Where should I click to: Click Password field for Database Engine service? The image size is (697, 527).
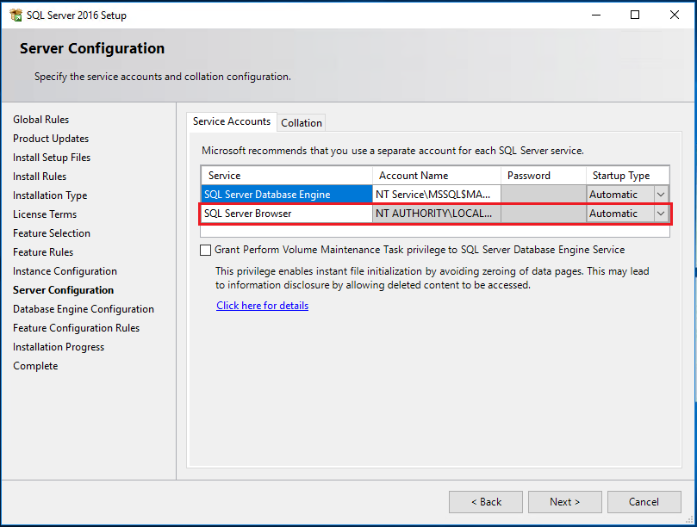tap(543, 195)
